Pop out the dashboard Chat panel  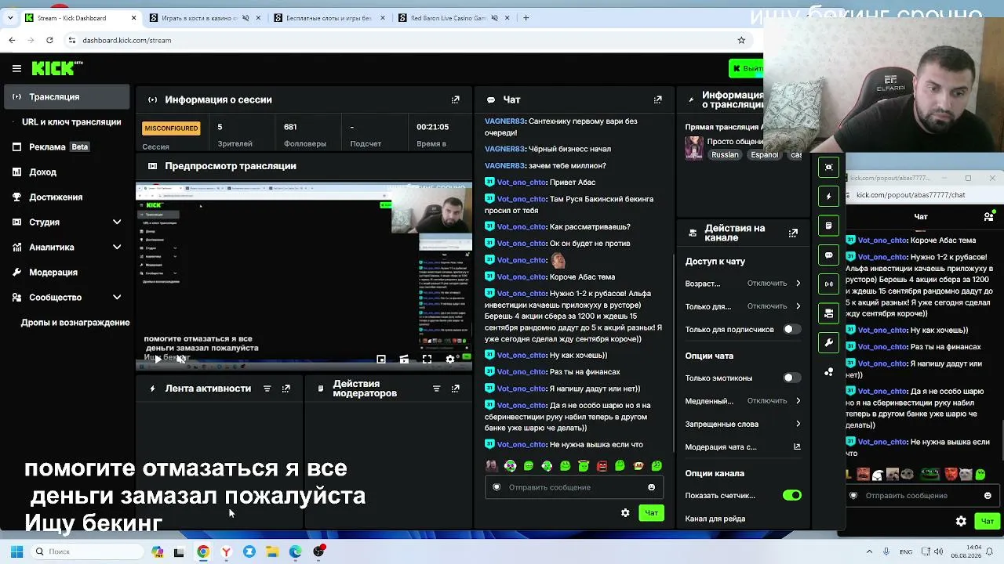click(x=658, y=99)
